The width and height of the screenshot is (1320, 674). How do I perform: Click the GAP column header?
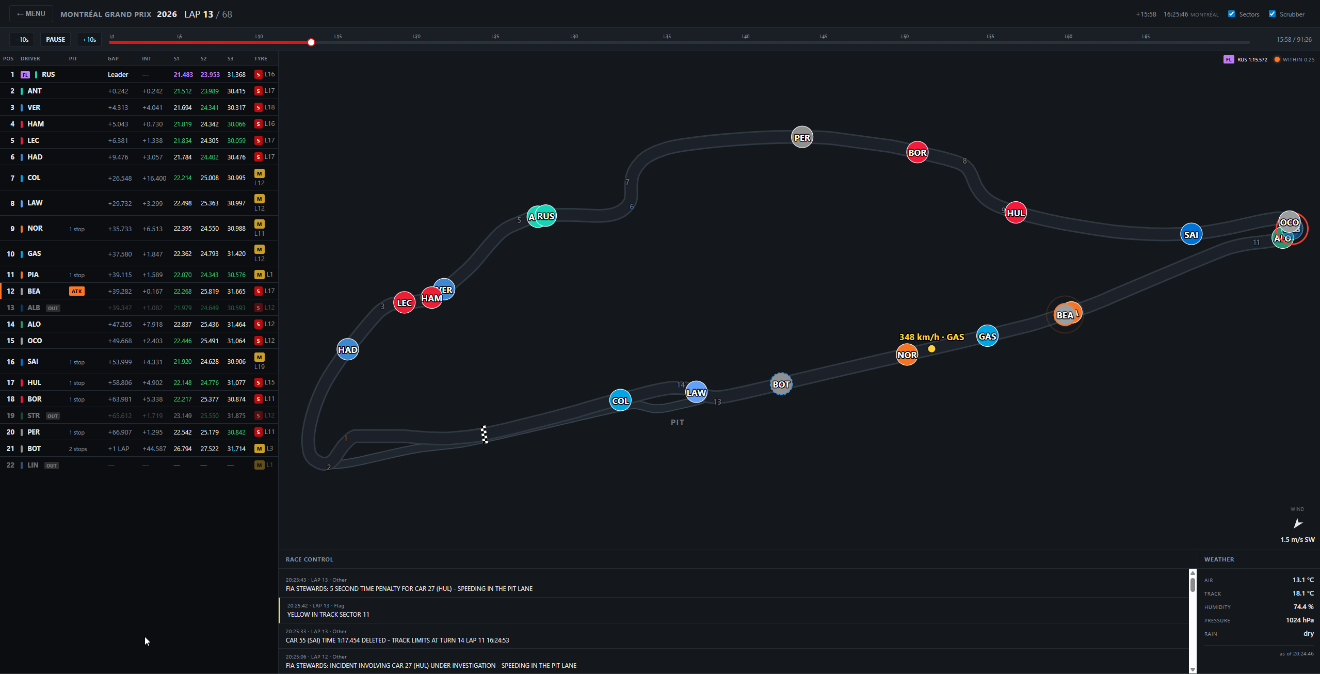(113, 58)
